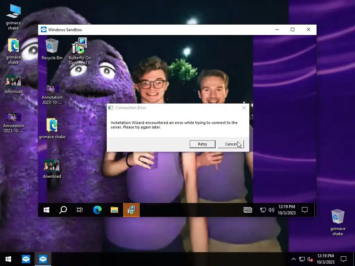
Task: Select the download image inside the Sandbox
Action: tap(52, 169)
